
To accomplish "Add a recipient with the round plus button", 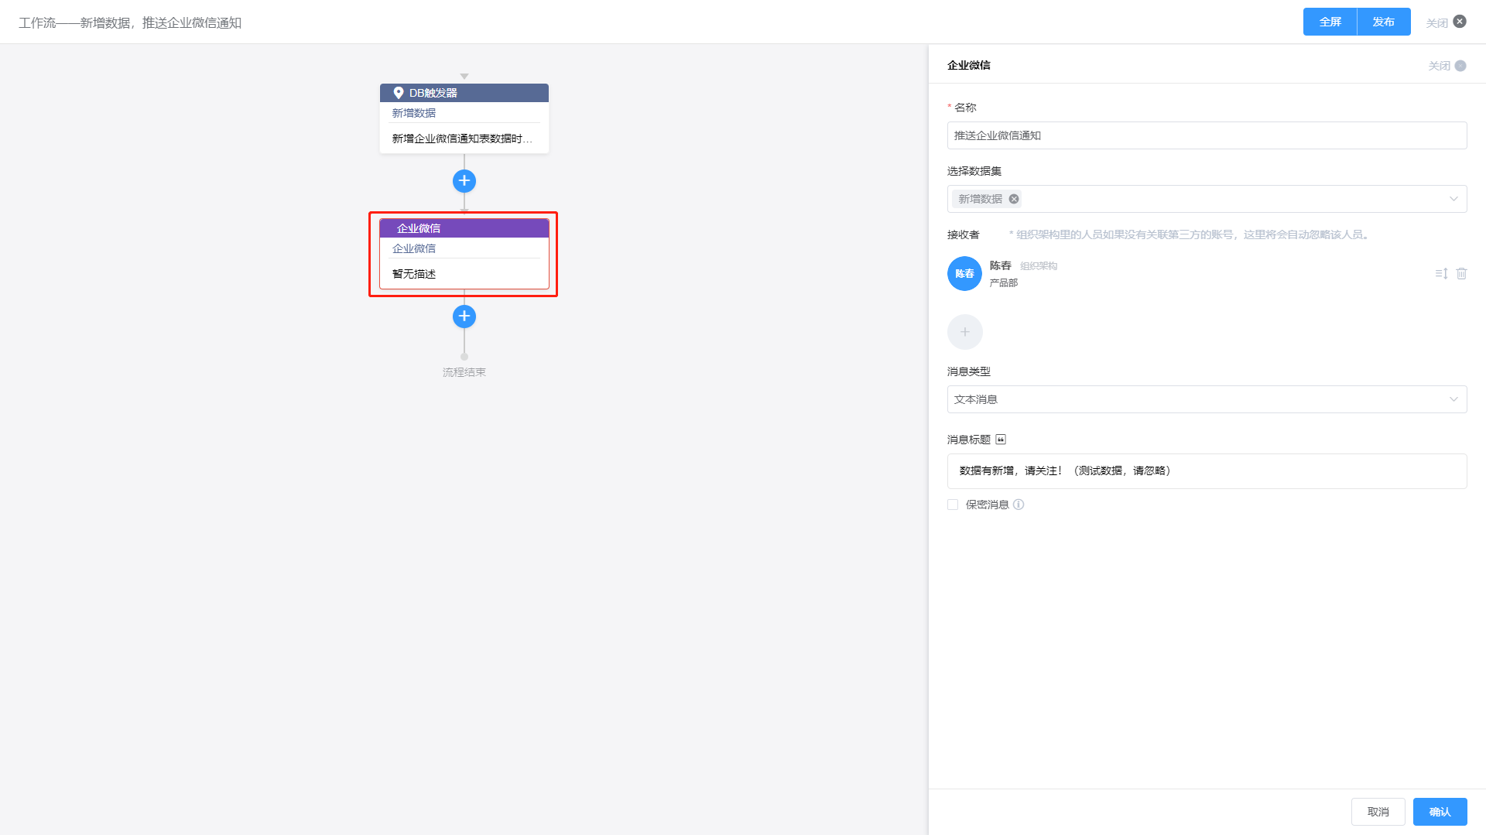I will [x=965, y=332].
